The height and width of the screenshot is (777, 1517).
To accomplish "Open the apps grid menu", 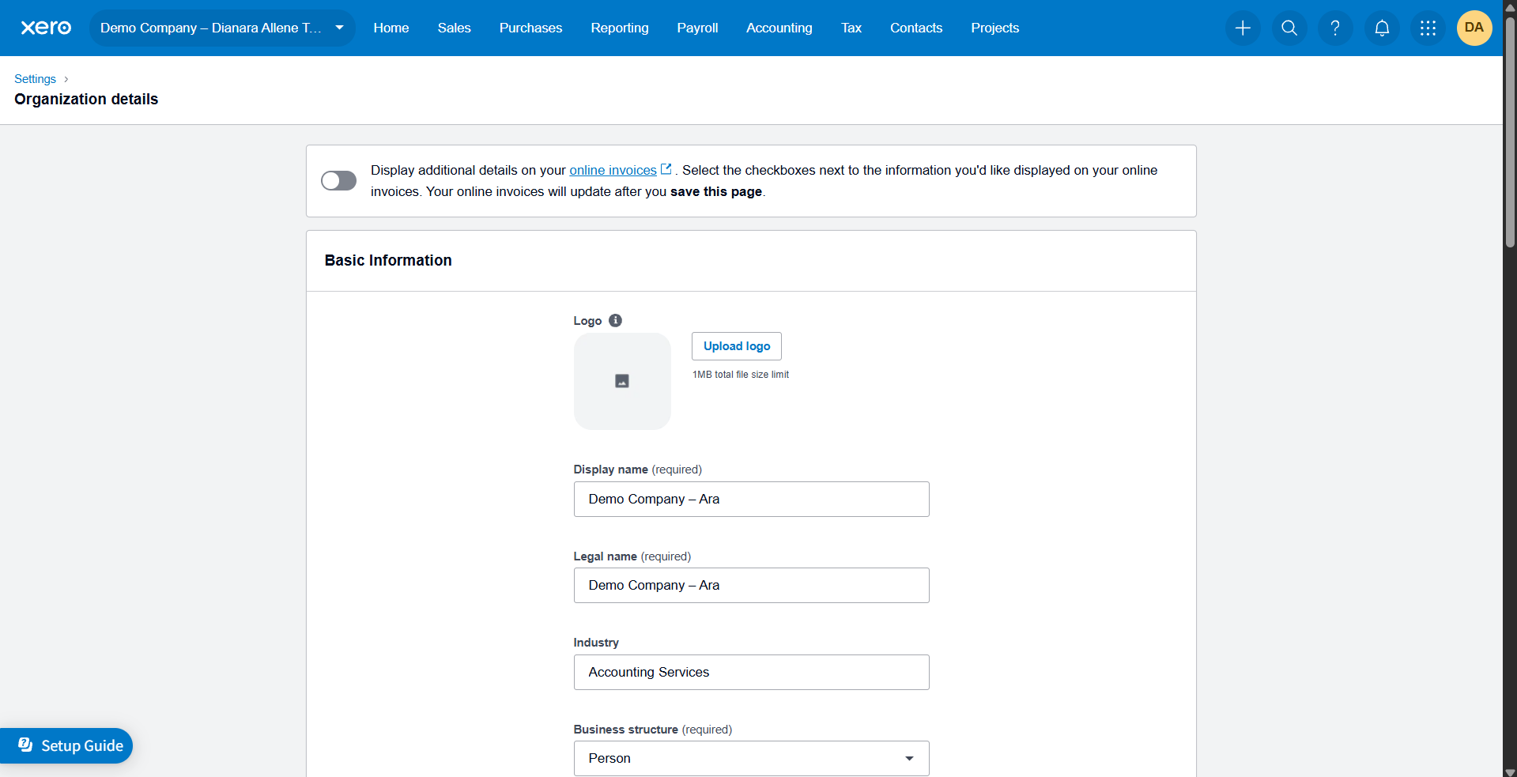I will (x=1428, y=28).
